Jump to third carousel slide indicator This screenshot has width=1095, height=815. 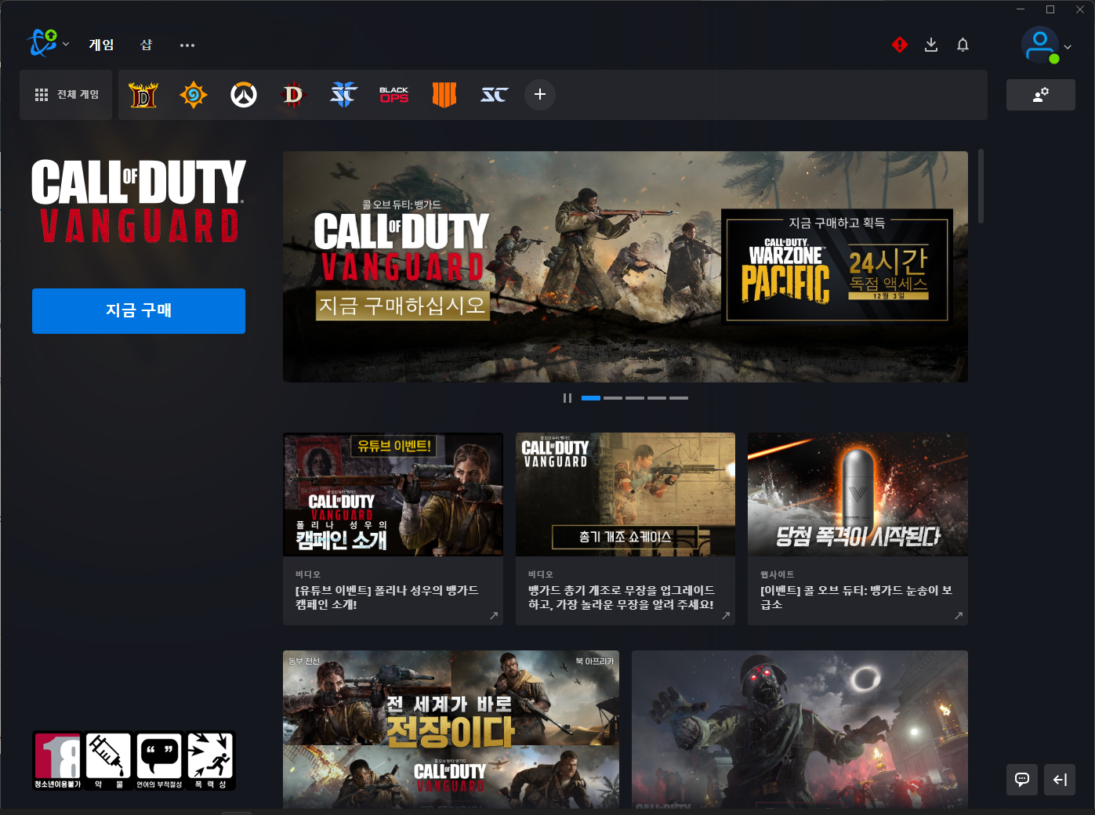635,398
